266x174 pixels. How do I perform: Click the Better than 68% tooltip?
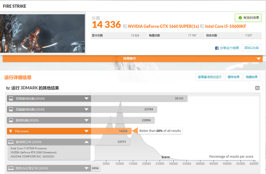point(160,131)
